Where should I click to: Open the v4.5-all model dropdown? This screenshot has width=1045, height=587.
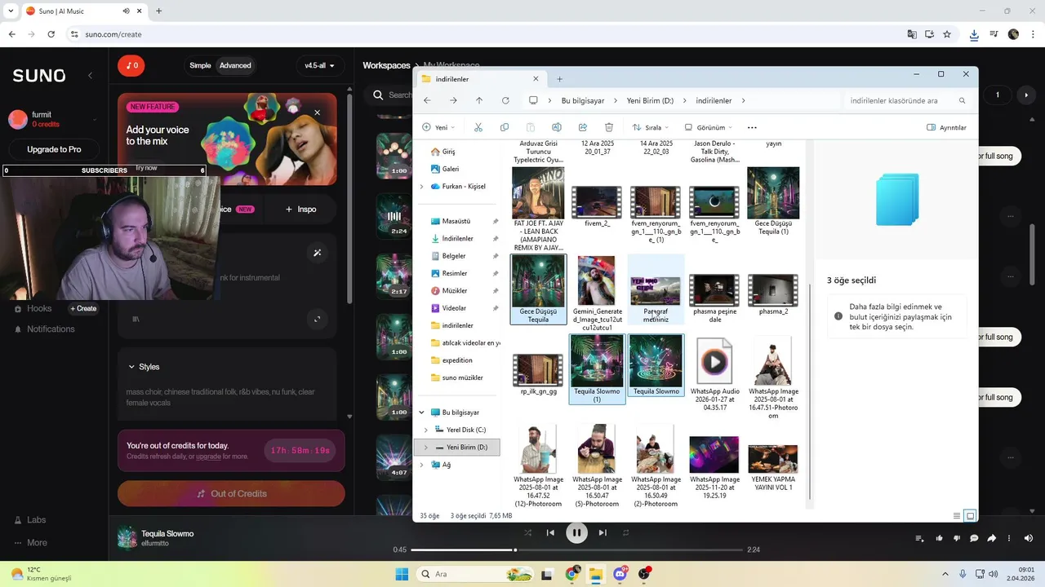point(320,65)
